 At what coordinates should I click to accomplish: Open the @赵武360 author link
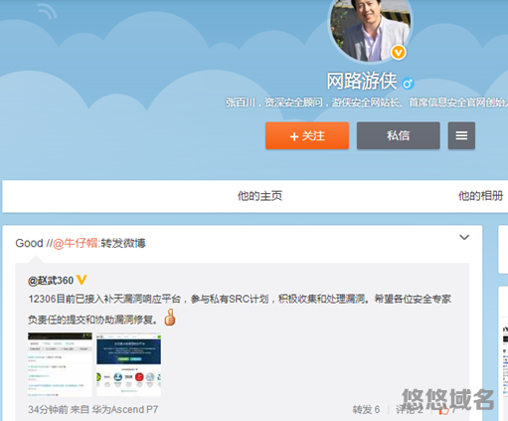pyautogui.click(x=51, y=281)
